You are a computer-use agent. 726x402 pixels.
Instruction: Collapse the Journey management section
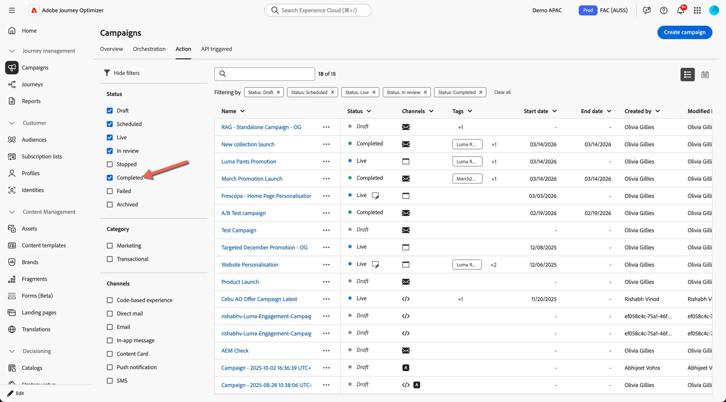click(x=12, y=51)
